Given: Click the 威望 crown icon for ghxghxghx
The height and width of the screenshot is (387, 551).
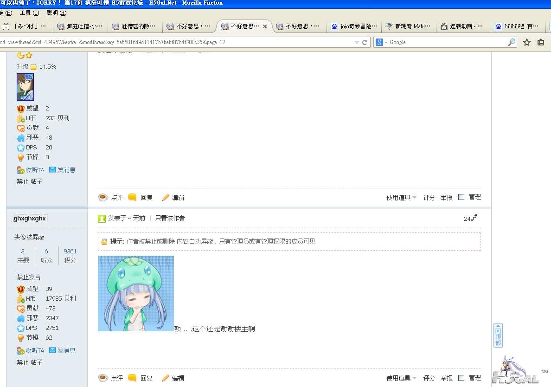Looking at the screenshot, I should coord(20,289).
